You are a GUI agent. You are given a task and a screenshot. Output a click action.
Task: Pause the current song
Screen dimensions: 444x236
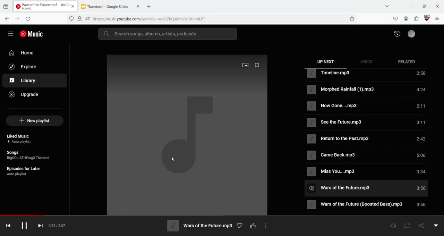24,226
